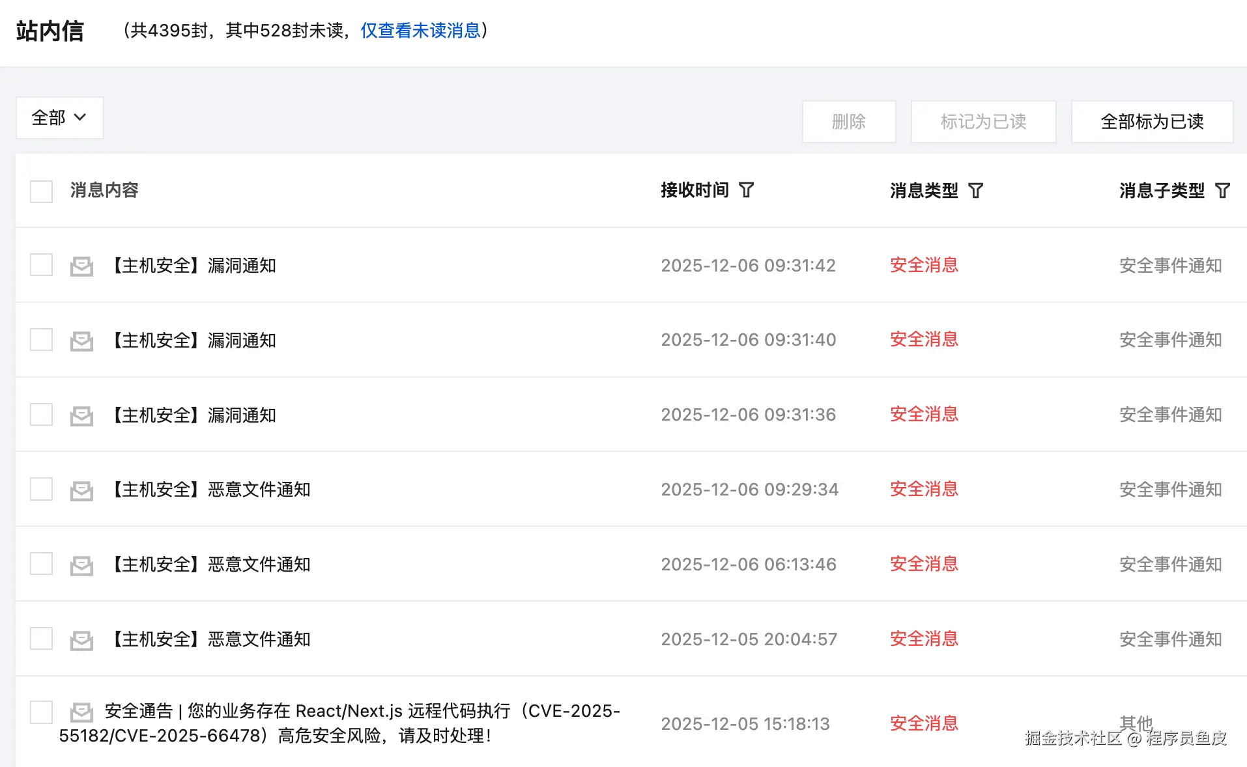This screenshot has height=767, width=1247.
Task: Click envelope icon of React/Next.js 安全通告 message
Action: point(81,712)
